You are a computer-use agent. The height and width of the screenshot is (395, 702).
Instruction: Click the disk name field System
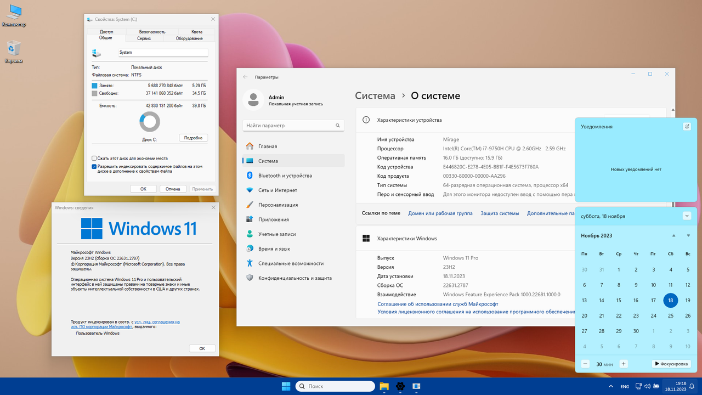point(163,53)
